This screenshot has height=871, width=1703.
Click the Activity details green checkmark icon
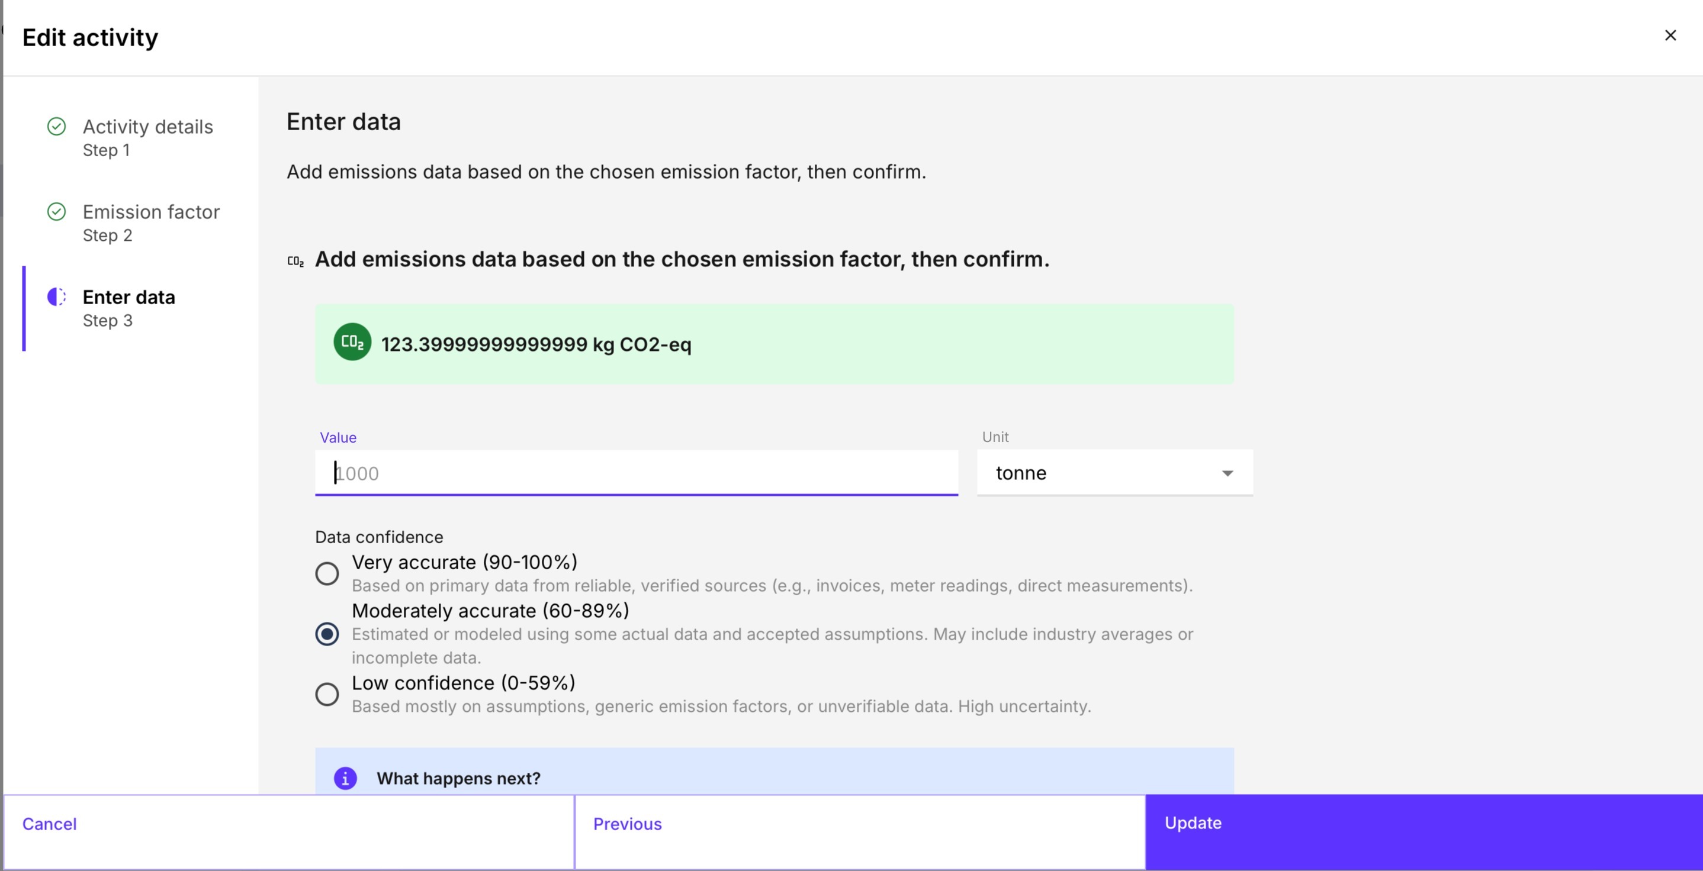[x=57, y=126]
